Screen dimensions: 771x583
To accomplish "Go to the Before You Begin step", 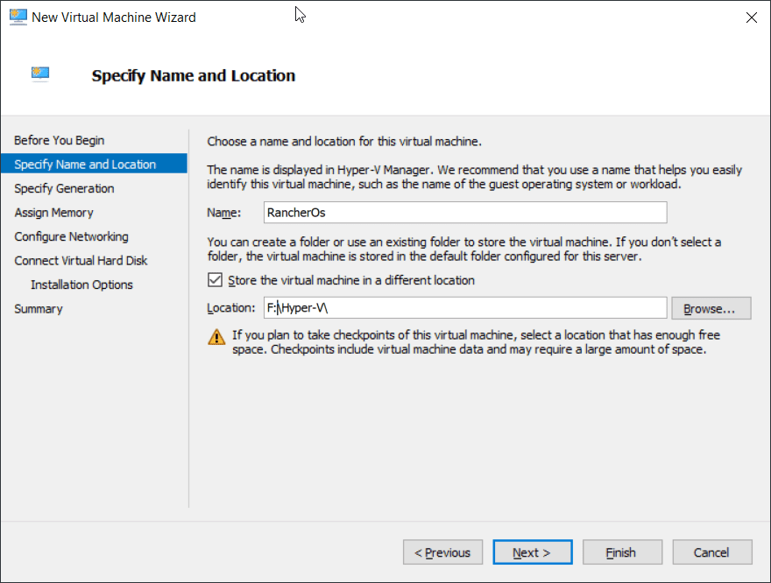I will pos(60,140).
